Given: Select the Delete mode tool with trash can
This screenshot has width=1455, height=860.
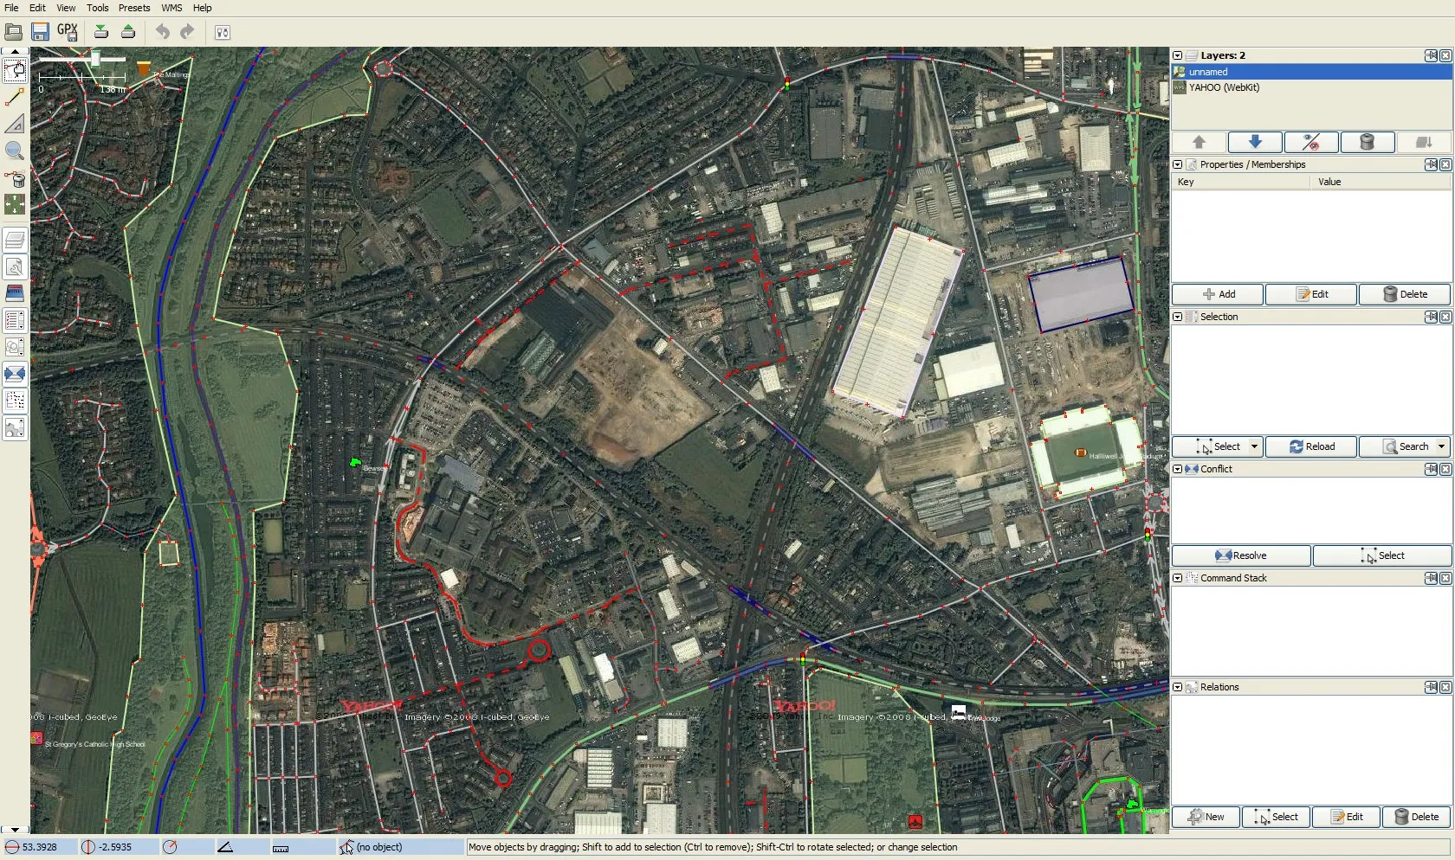Looking at the screenshot, I should point(15,178).
